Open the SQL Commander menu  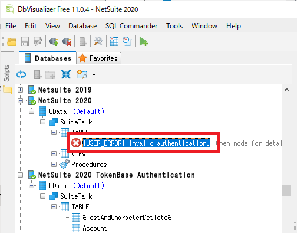pyautogui.click(x=131, y=26)
